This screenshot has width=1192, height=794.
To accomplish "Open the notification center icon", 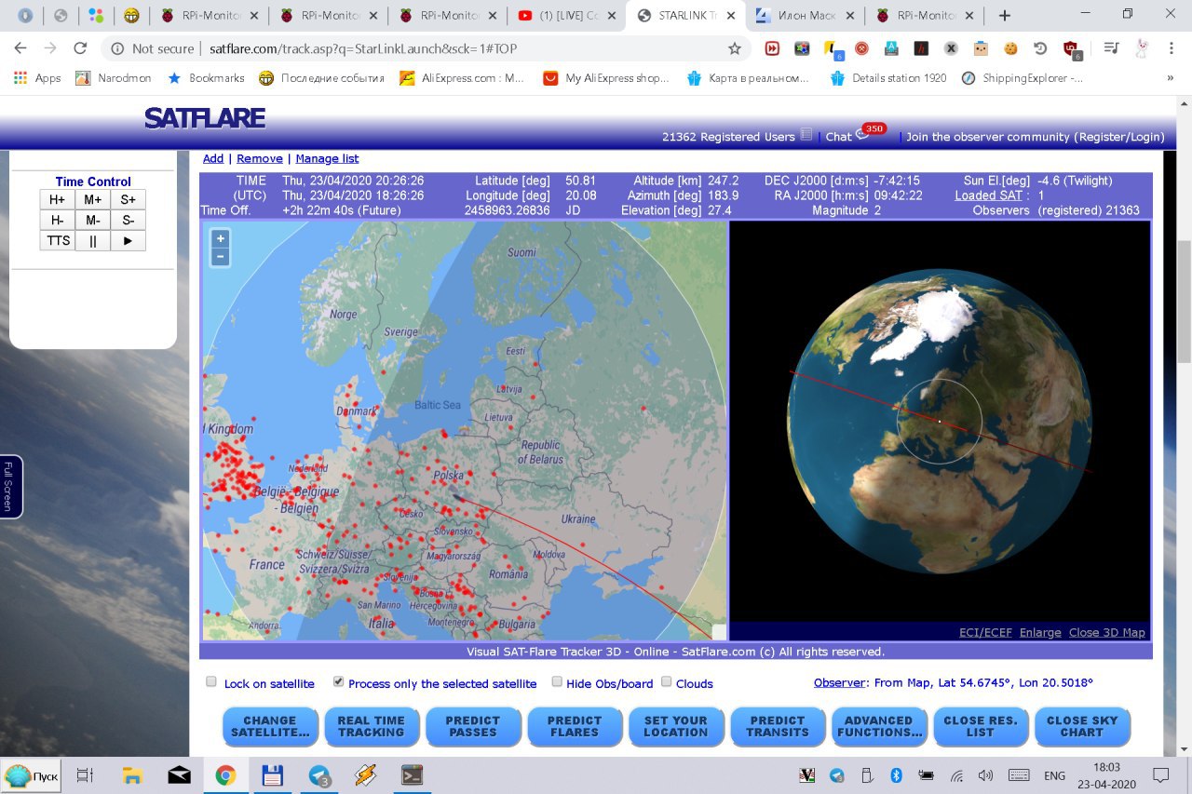I will pos(1160,774).
